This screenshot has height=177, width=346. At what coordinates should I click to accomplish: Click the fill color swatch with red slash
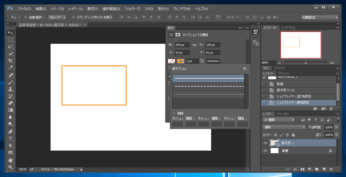point(171,61)
